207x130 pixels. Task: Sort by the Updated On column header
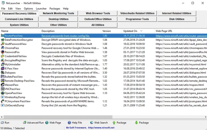[x=138, y=31]
